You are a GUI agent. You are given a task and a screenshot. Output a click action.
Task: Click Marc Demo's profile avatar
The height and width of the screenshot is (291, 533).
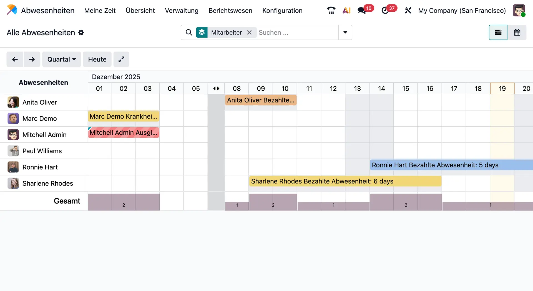tap(13, 118)
